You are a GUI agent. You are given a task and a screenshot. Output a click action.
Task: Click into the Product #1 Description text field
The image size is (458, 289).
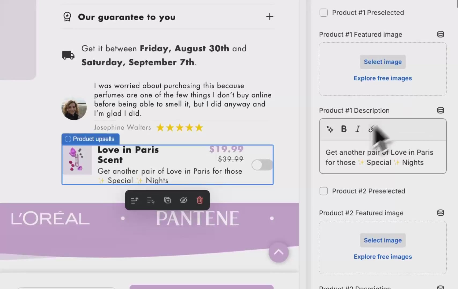[383, 158]
